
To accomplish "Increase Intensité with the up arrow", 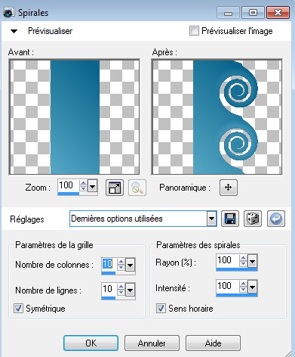I will [243, 284].
